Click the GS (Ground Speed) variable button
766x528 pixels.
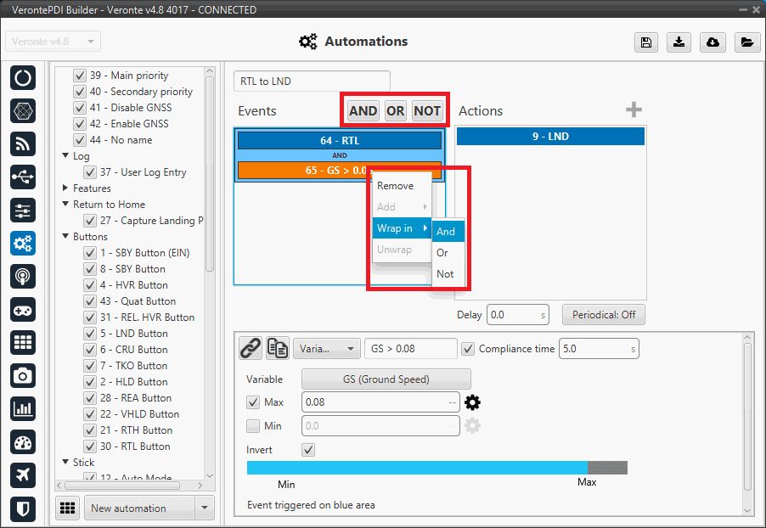click(x=386, y=379)
